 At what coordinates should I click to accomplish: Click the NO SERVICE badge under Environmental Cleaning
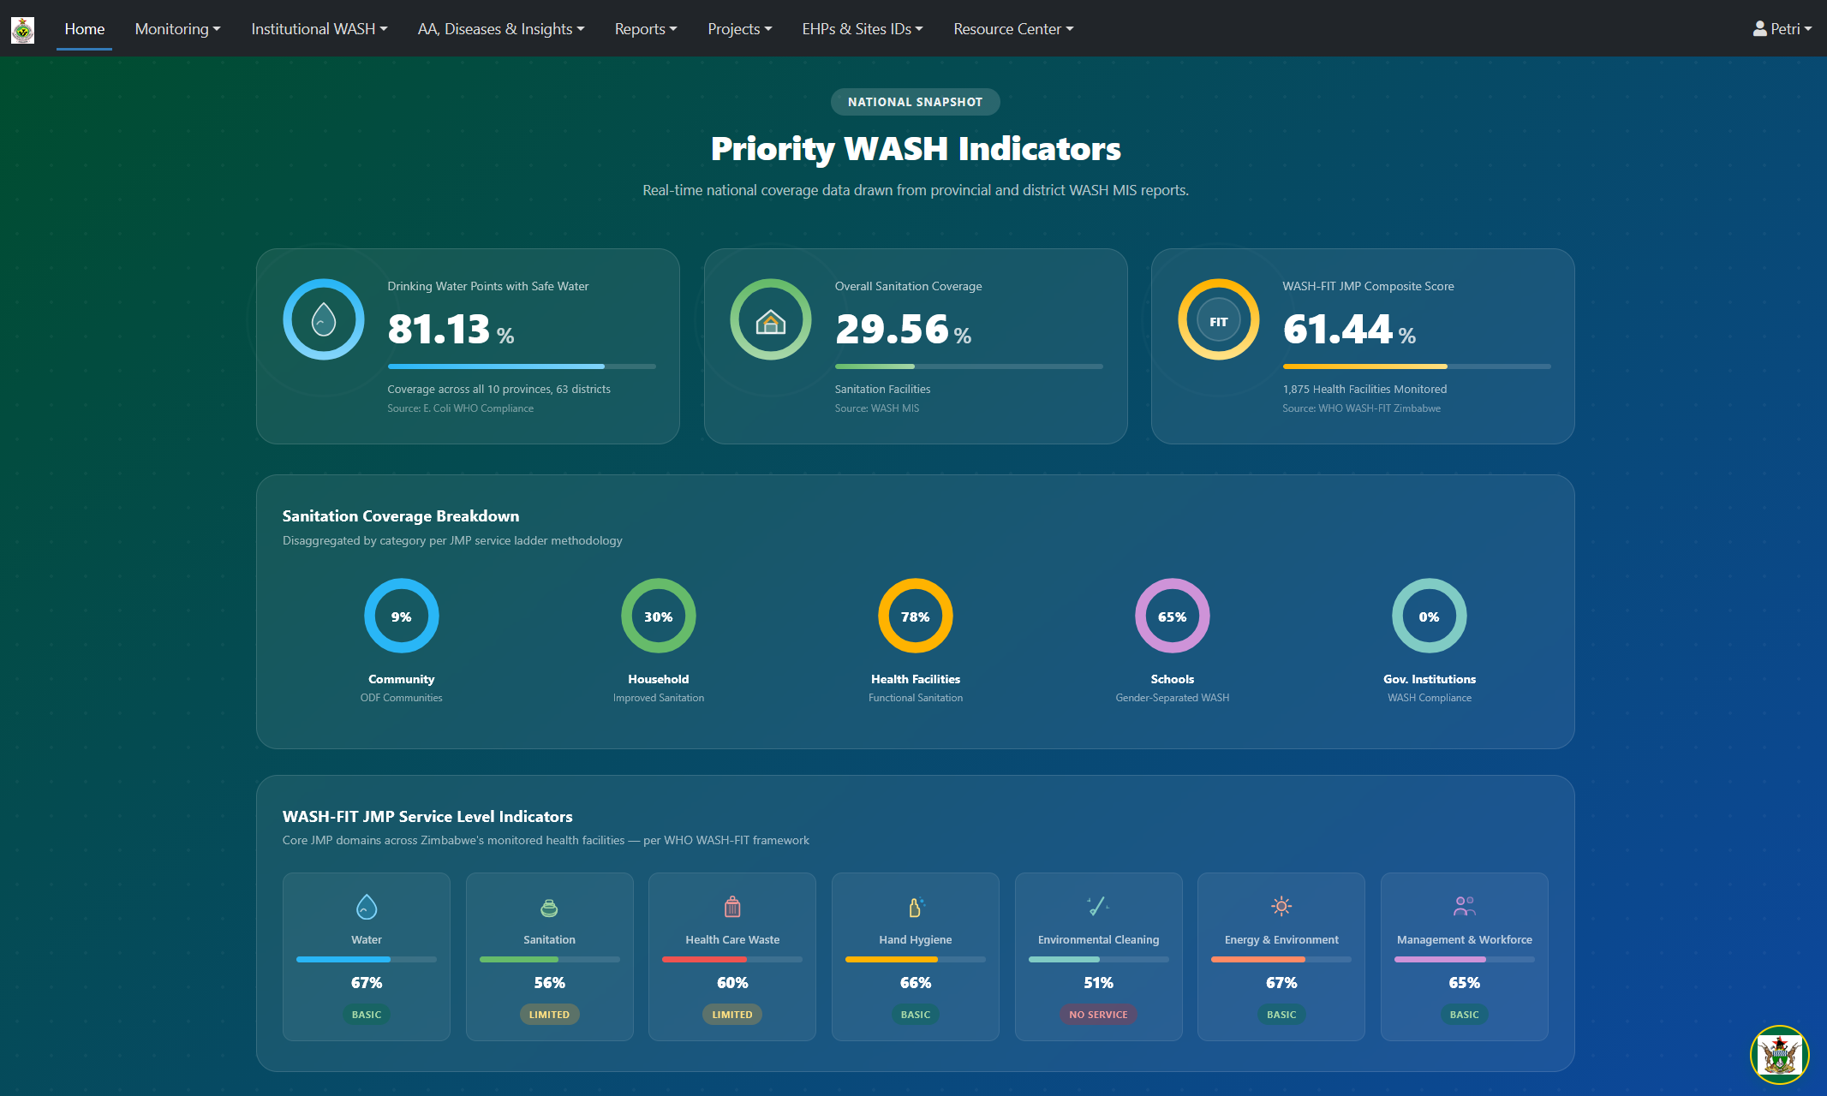[1098, 1015]
